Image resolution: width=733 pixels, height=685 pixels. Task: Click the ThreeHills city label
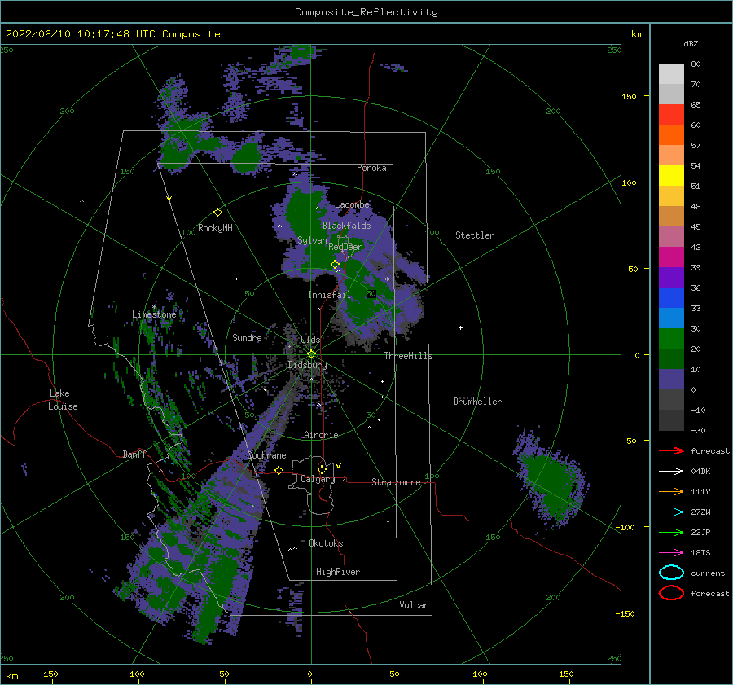pos(409,356)
